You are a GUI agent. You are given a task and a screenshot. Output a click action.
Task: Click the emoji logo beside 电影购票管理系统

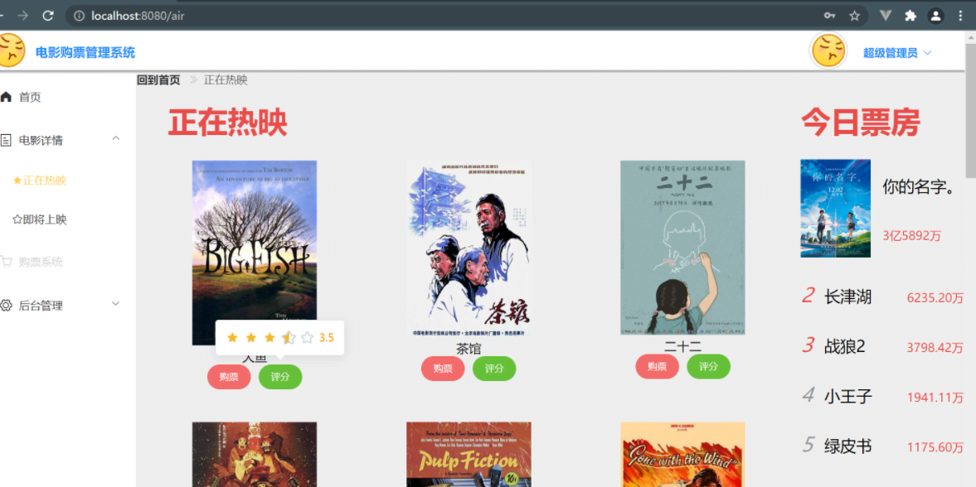[x=11, y=51]
